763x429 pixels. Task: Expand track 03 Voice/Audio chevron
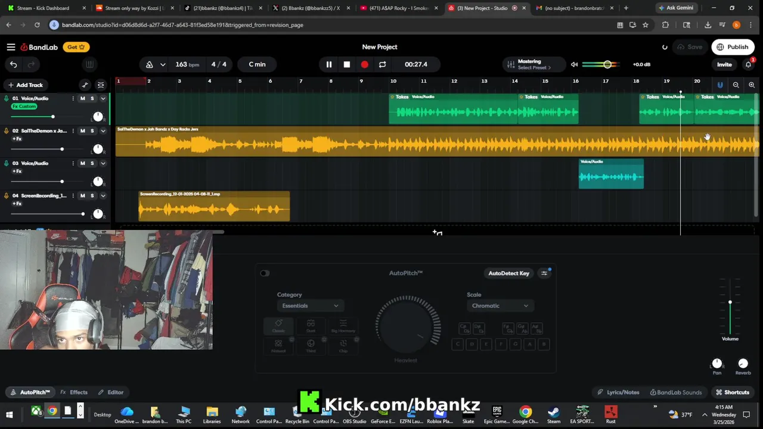pyautogui.click(x=103, y=163)
